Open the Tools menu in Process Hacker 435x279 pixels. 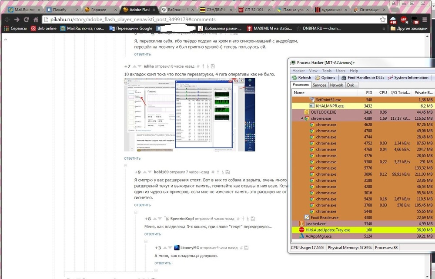click(327, 71)
